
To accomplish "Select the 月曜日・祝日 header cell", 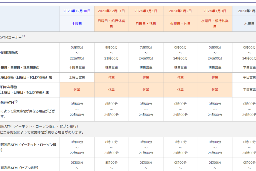I will 146,24.
